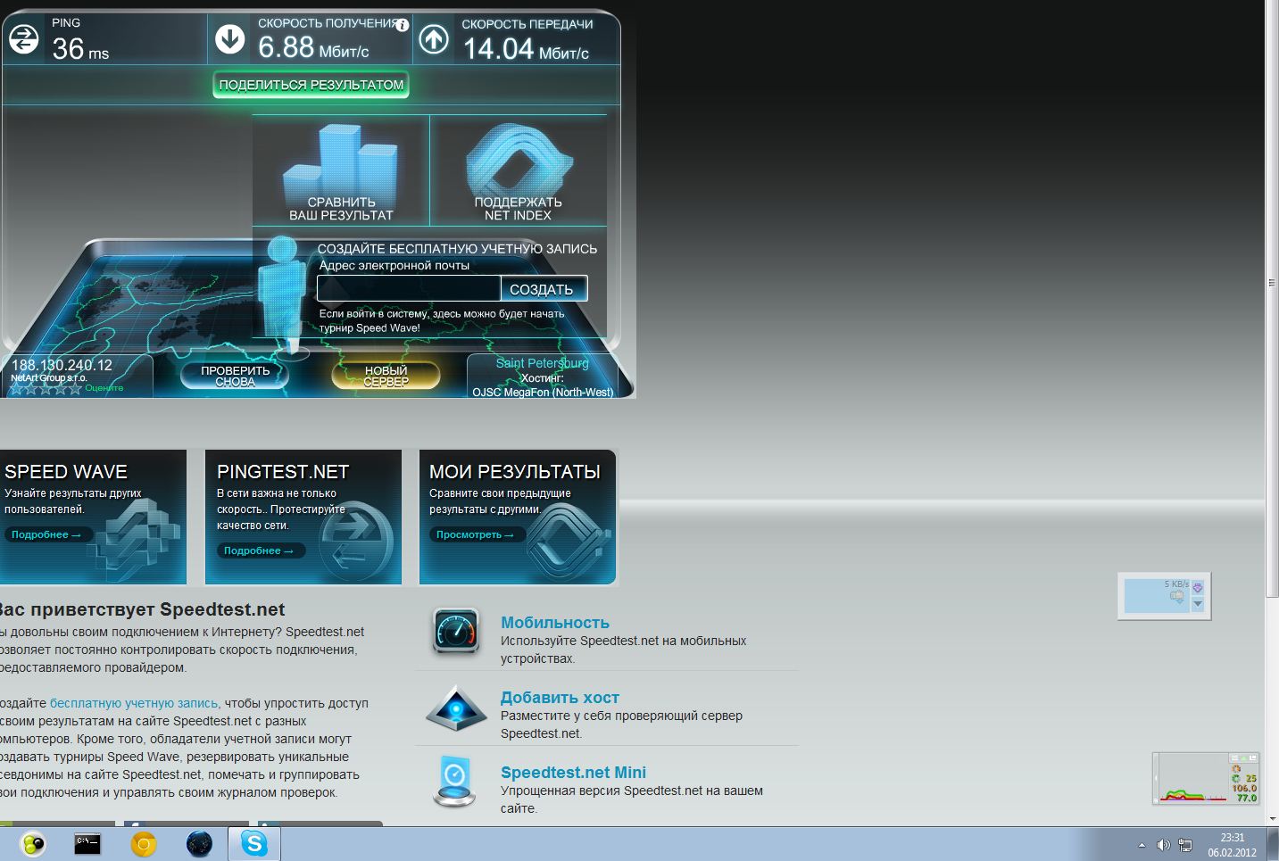1279x861 pixels.
Task: Click the purple icon on network meter gadget
Action: (1198, 587)
